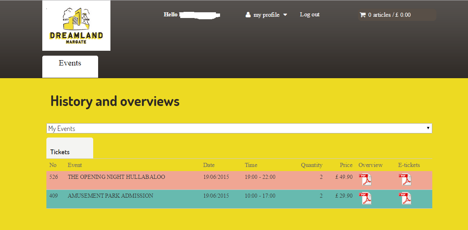The width and height of the screenshot is (468, 230).
Task: Click quantity 2 in the Hullabaloo row
Action: (321, 177)
